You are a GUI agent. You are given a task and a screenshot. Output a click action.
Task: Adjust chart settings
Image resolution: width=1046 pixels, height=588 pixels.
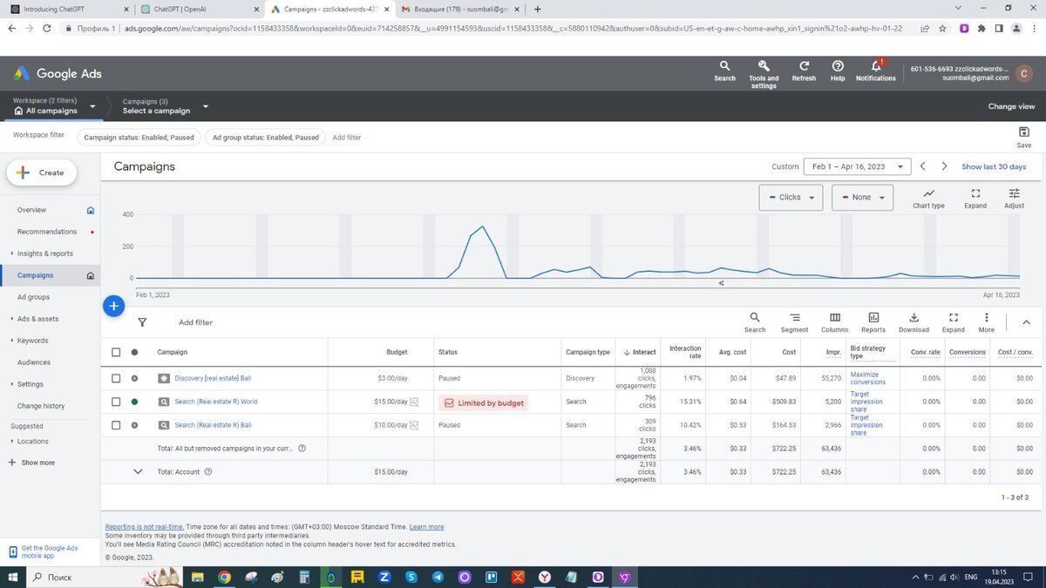click(1014, 199)
